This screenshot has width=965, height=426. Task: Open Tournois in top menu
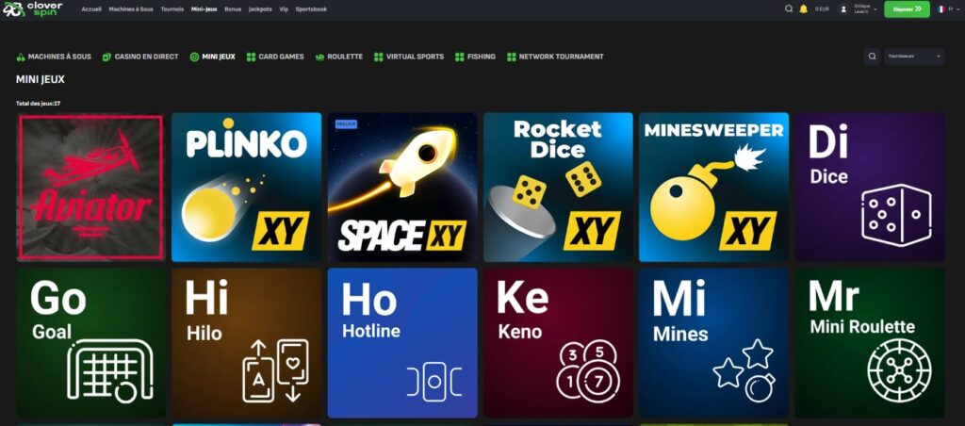coord(172,9)
